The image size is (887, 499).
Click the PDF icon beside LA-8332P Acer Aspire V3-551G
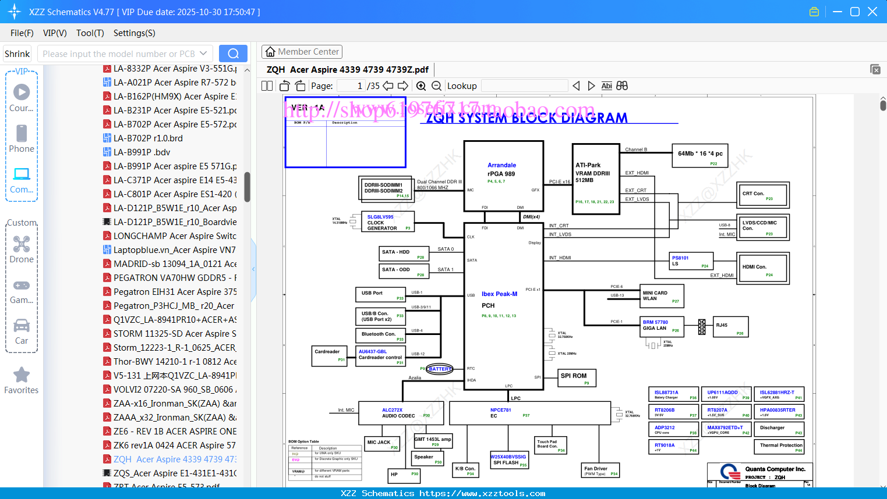click(107, 69)
